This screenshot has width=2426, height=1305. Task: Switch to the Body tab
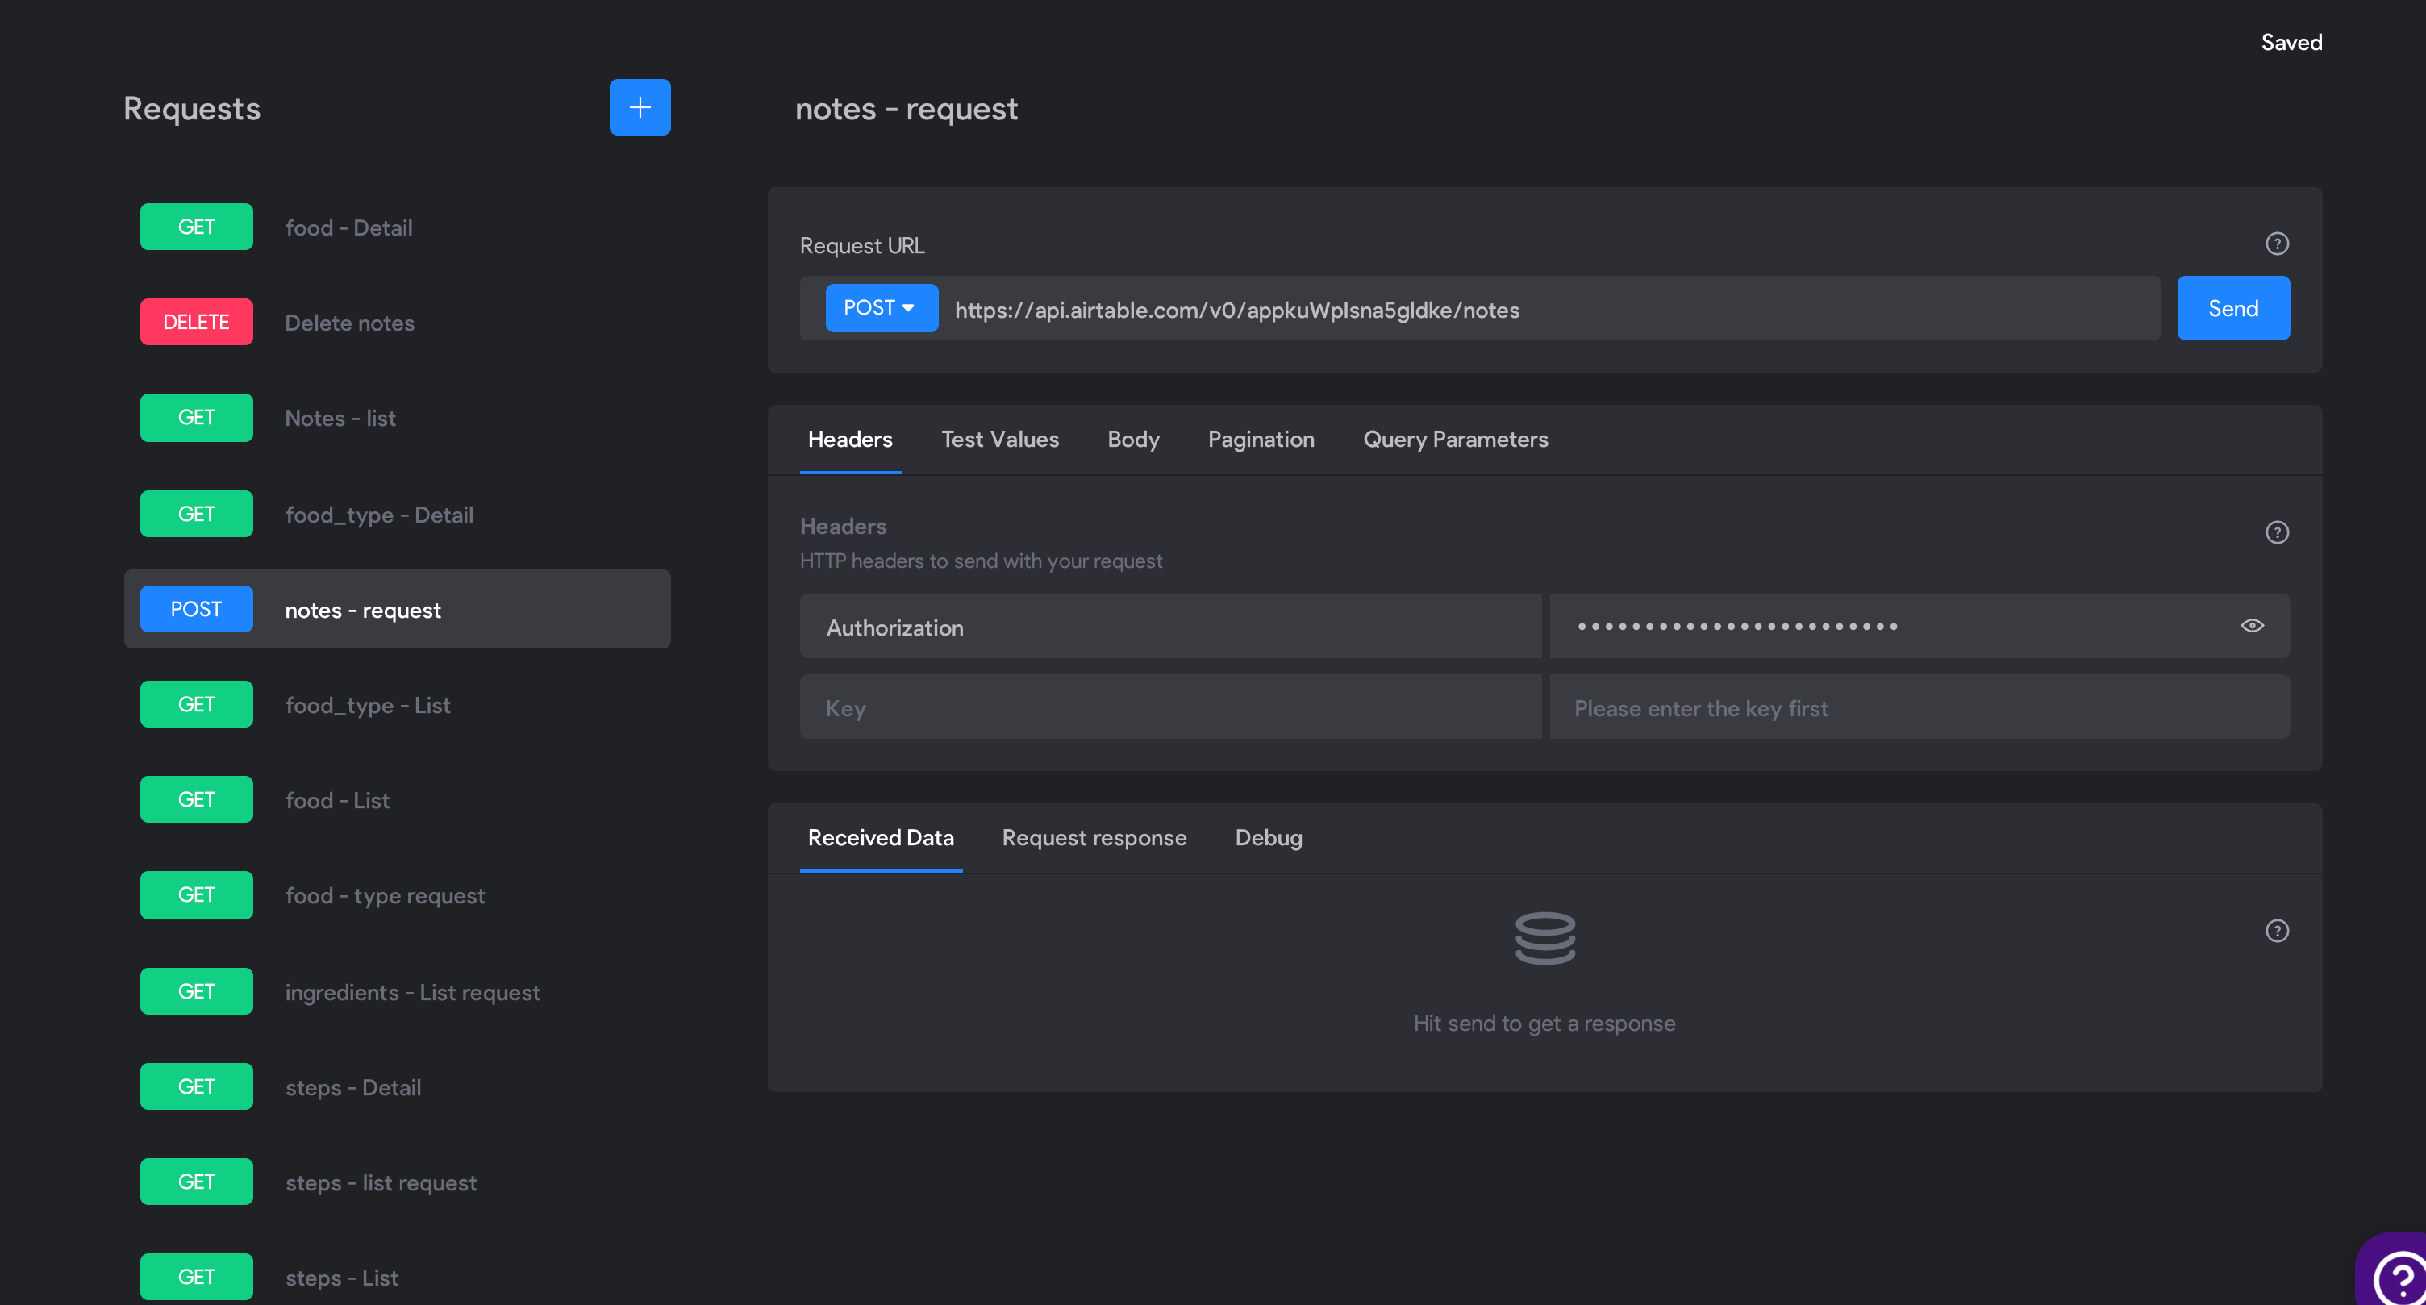pyautogui.click(x=1133, y=440)
